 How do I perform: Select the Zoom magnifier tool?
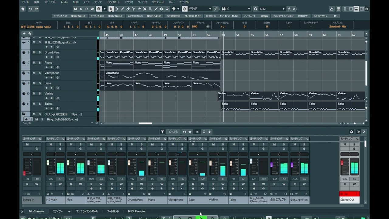click(x=150, y=9)
